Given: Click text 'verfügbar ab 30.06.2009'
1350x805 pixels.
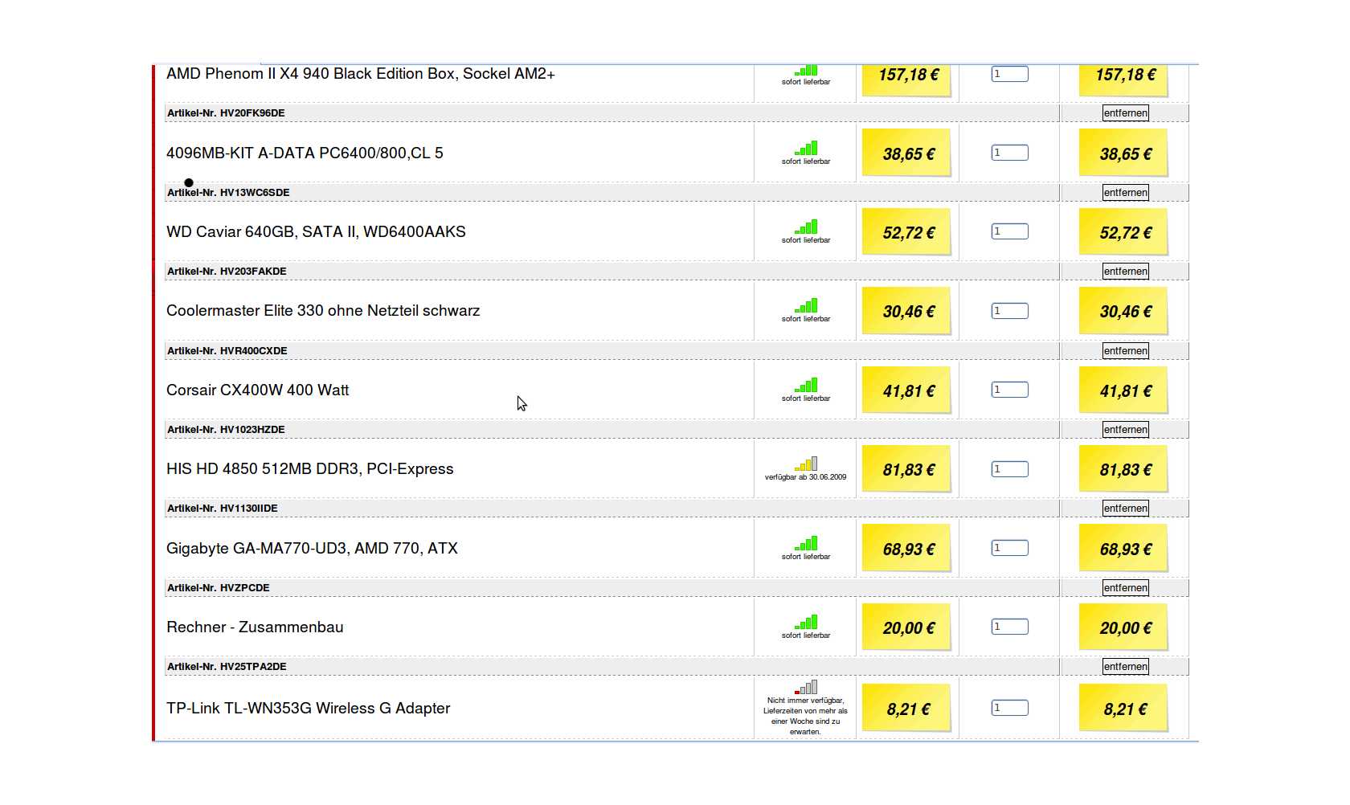Looking at the screenshot, I should click(805, 477).
